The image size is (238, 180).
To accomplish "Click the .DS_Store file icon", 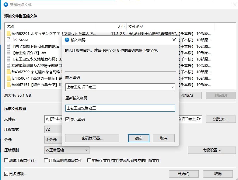I will 9,40.
